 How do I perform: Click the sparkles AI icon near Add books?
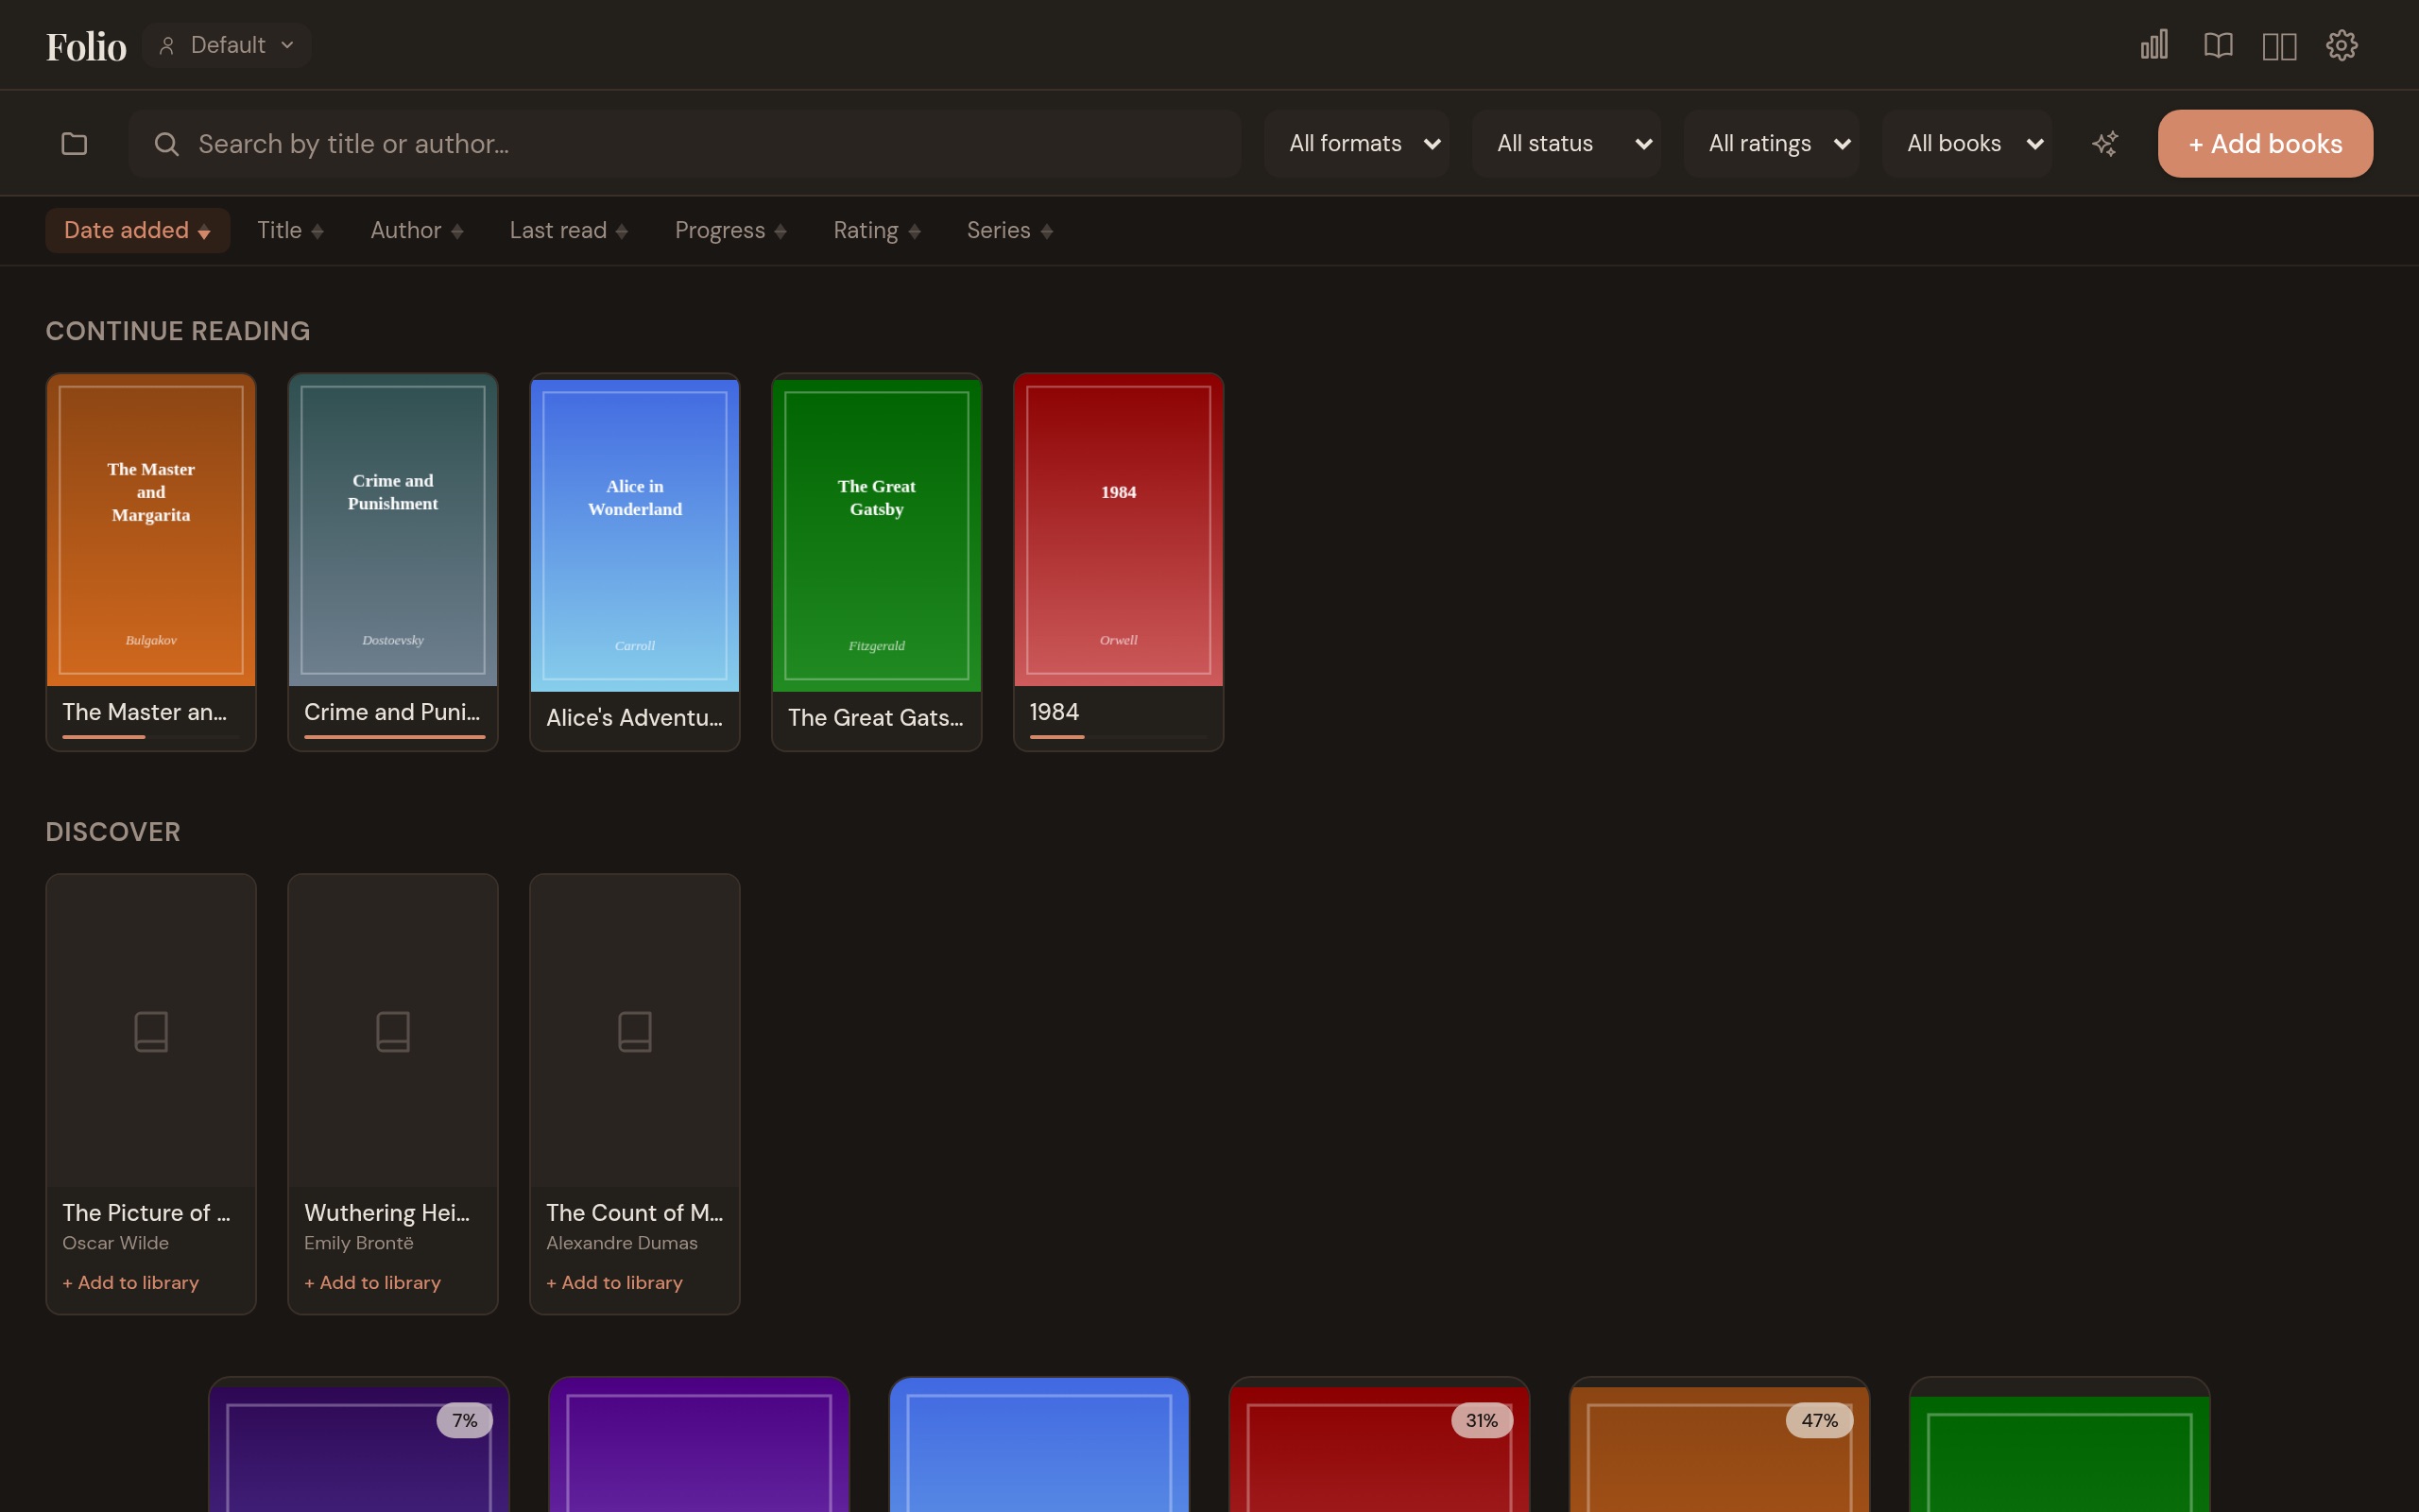coord(2105,143)
